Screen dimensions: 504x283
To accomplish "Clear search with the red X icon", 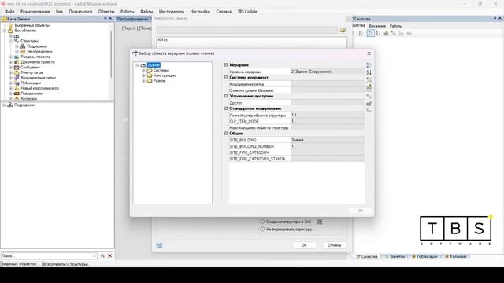I will [110, 256].
